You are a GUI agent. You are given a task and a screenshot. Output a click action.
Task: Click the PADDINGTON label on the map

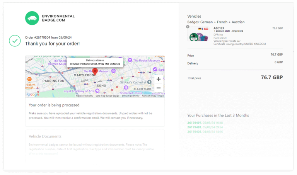(x=53, y=81)
